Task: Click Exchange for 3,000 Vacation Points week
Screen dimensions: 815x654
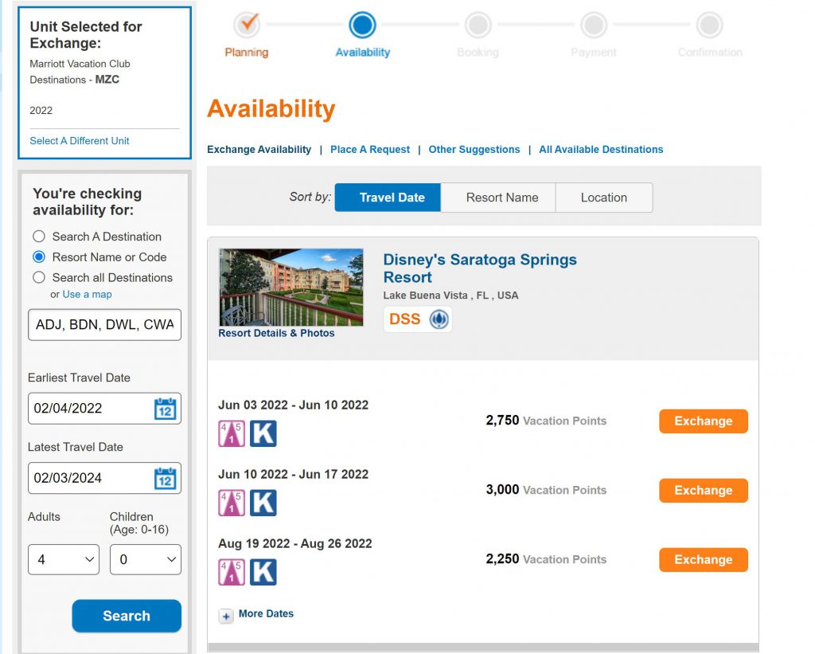Action: (703, 491)
